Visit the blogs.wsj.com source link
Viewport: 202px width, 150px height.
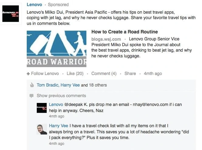tap(106, 39)
